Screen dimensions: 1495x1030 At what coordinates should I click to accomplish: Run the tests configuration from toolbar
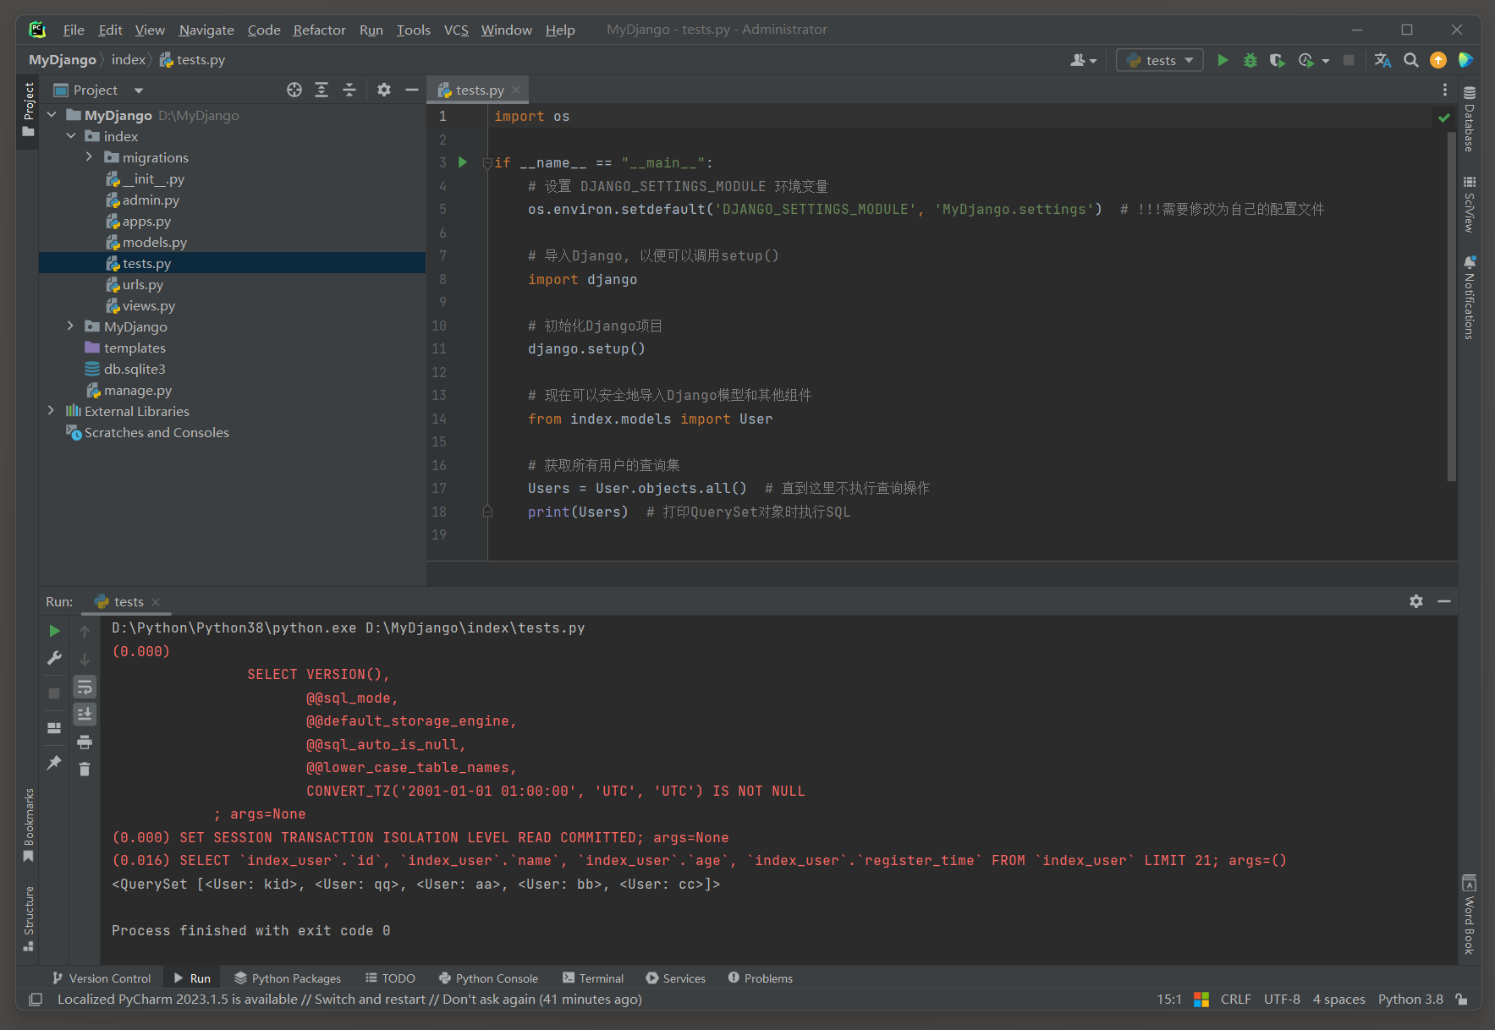click(1223, 60)
